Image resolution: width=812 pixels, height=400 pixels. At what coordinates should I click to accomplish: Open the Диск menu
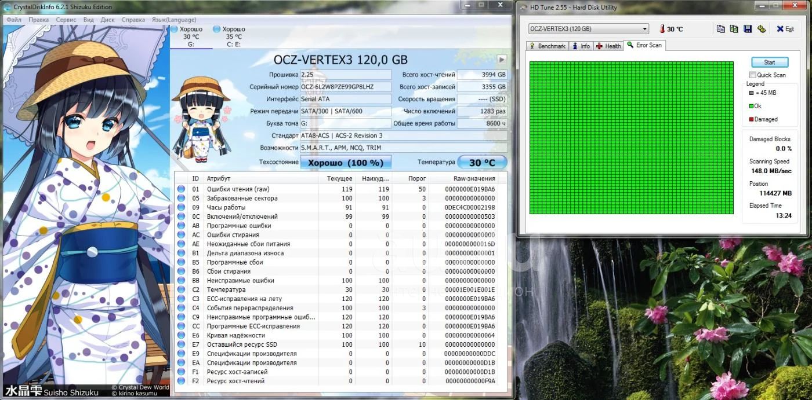[107, 20]
